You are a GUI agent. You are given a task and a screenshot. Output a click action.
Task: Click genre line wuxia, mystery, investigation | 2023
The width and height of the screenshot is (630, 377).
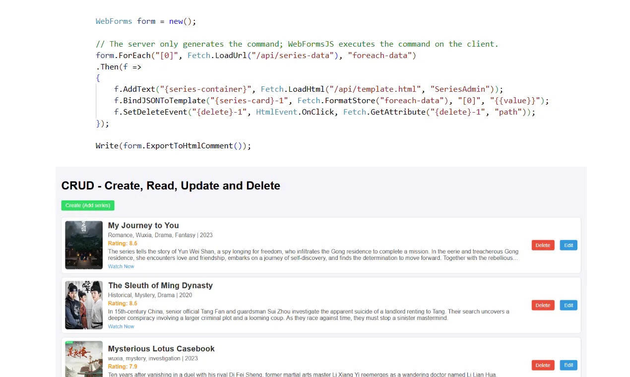pos(153,358)
